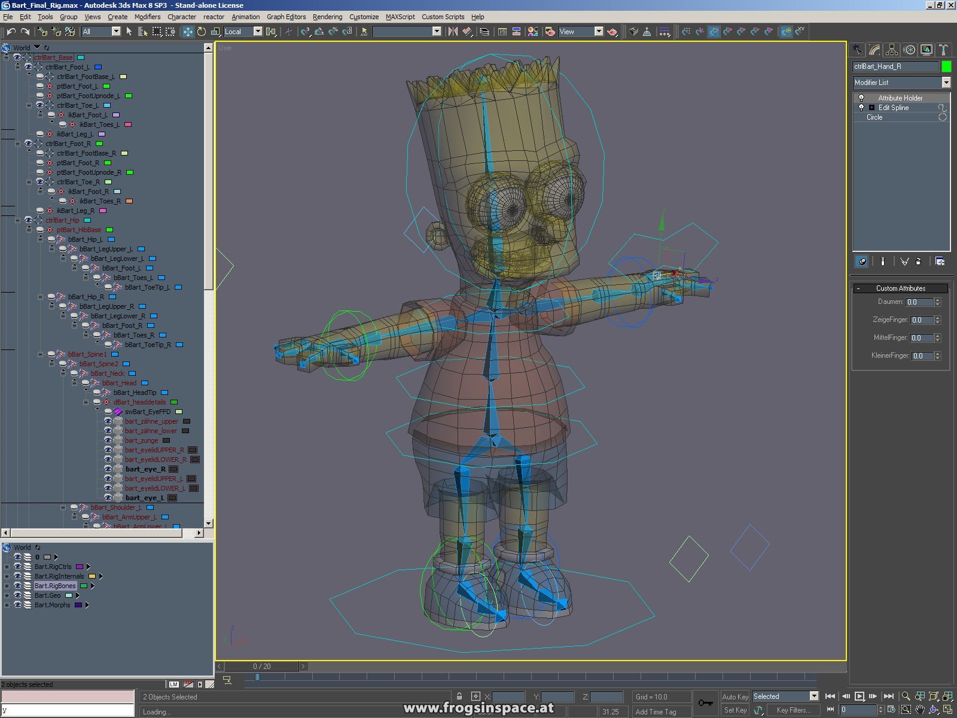This screenshot has width=957, height=718.
Task: Activate Select and Rotate tool
Action: pos(202,32)
